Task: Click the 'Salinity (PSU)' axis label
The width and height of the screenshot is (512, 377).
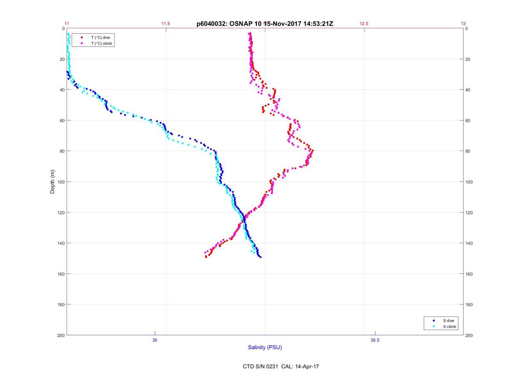Action: coord(265,348)
